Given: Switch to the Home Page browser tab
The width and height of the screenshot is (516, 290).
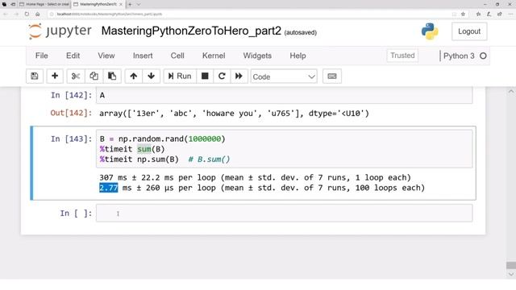Looking at the screenshot, I should [44, 4].
